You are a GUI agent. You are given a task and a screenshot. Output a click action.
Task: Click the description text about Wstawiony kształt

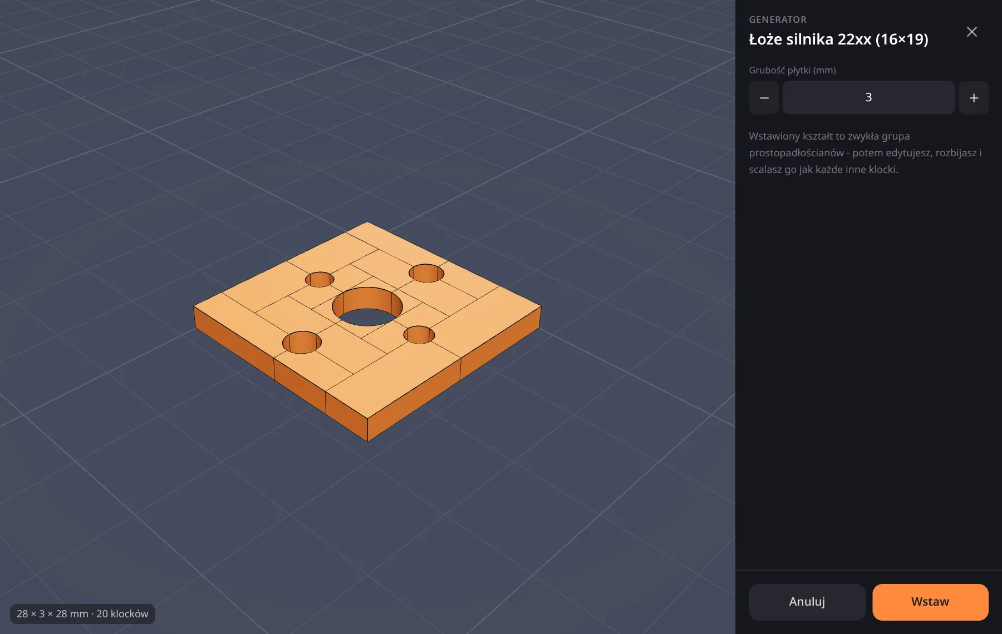865,153
